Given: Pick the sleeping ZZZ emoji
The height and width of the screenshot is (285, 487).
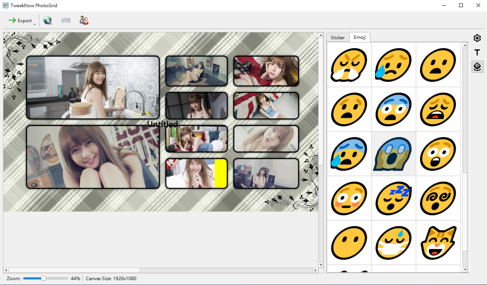Looking at the screenshot, I should (394, 198).
